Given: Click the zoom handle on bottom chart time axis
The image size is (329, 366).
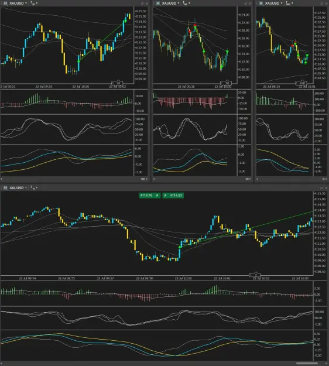Looking at the screenshot, I should tap(255, 275).
